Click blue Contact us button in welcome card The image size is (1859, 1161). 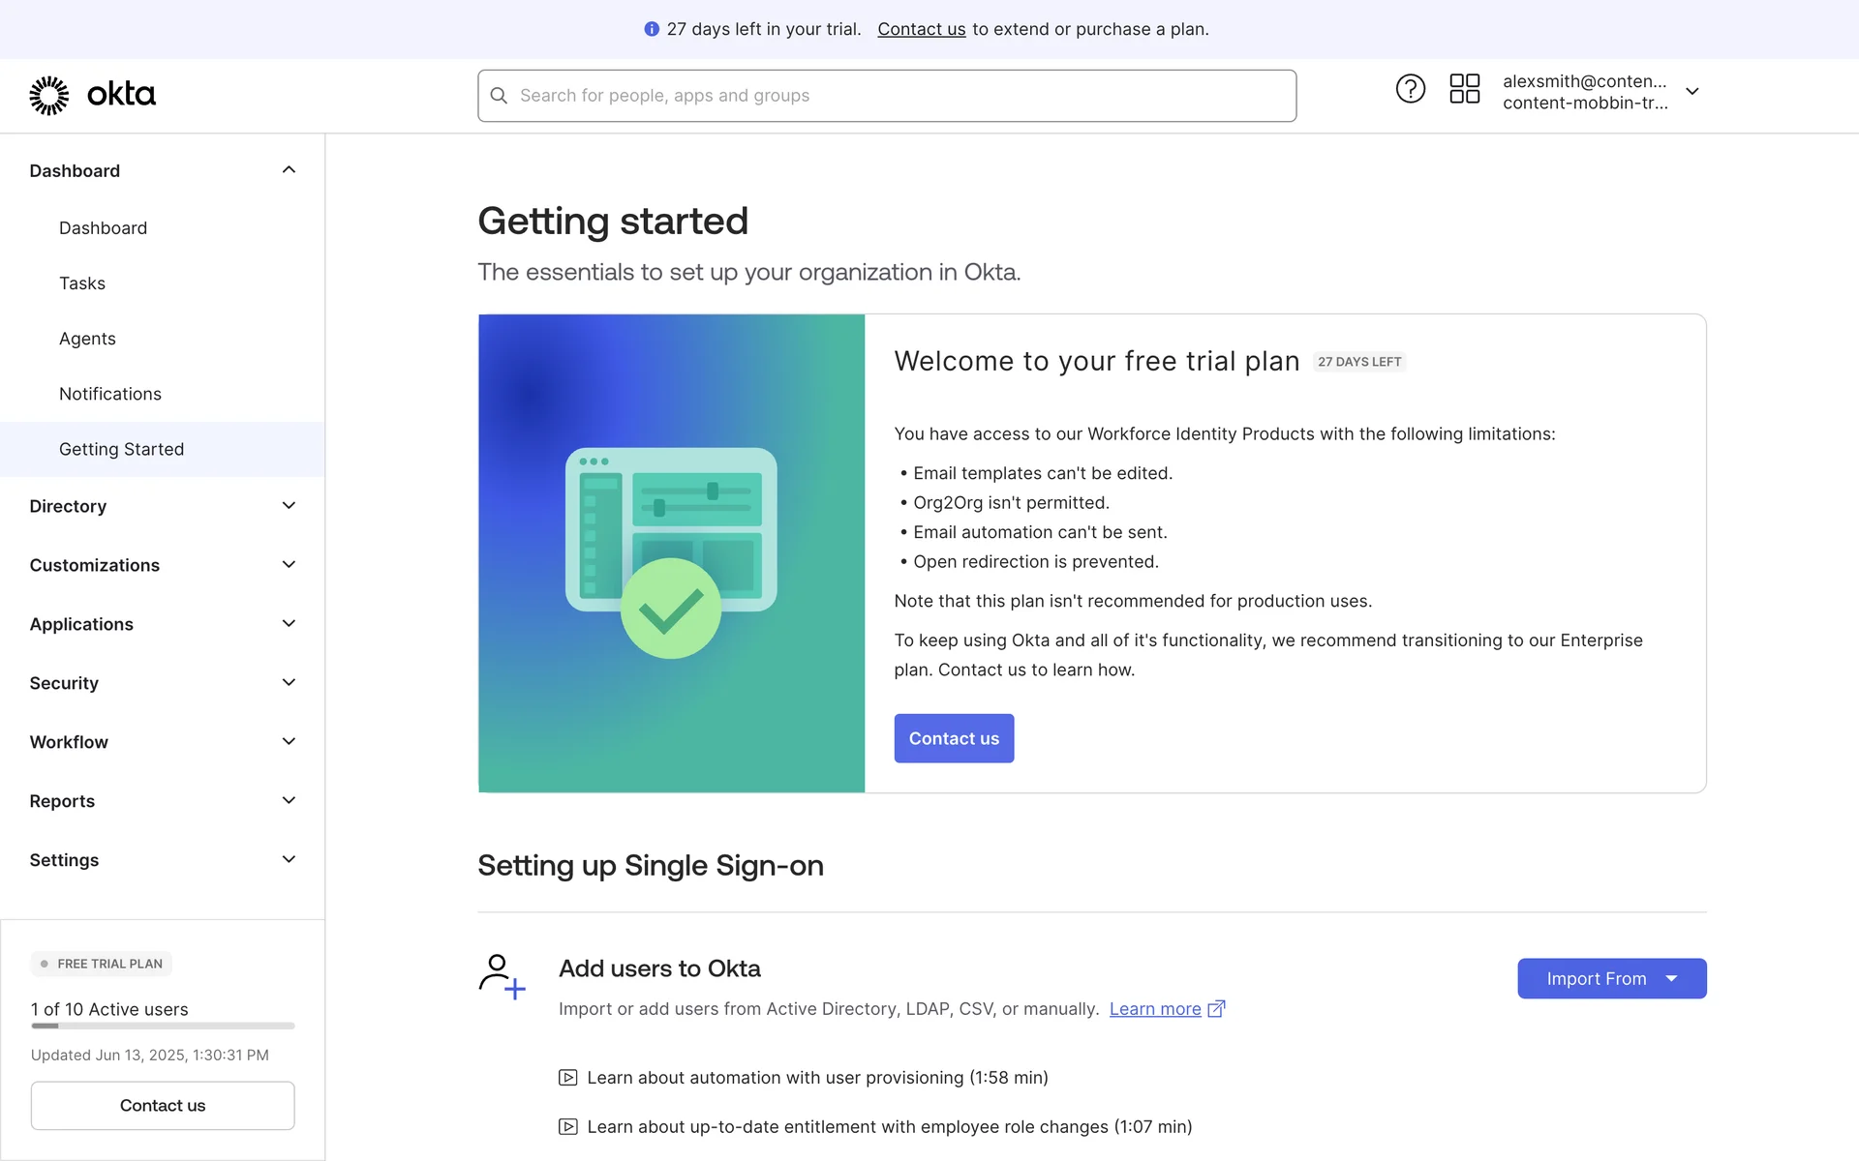coord(953,738)
